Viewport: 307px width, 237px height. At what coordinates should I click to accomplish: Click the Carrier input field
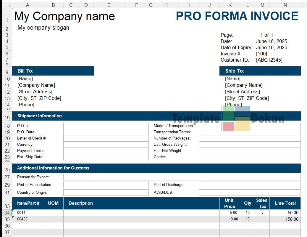[x=250, y=157]
